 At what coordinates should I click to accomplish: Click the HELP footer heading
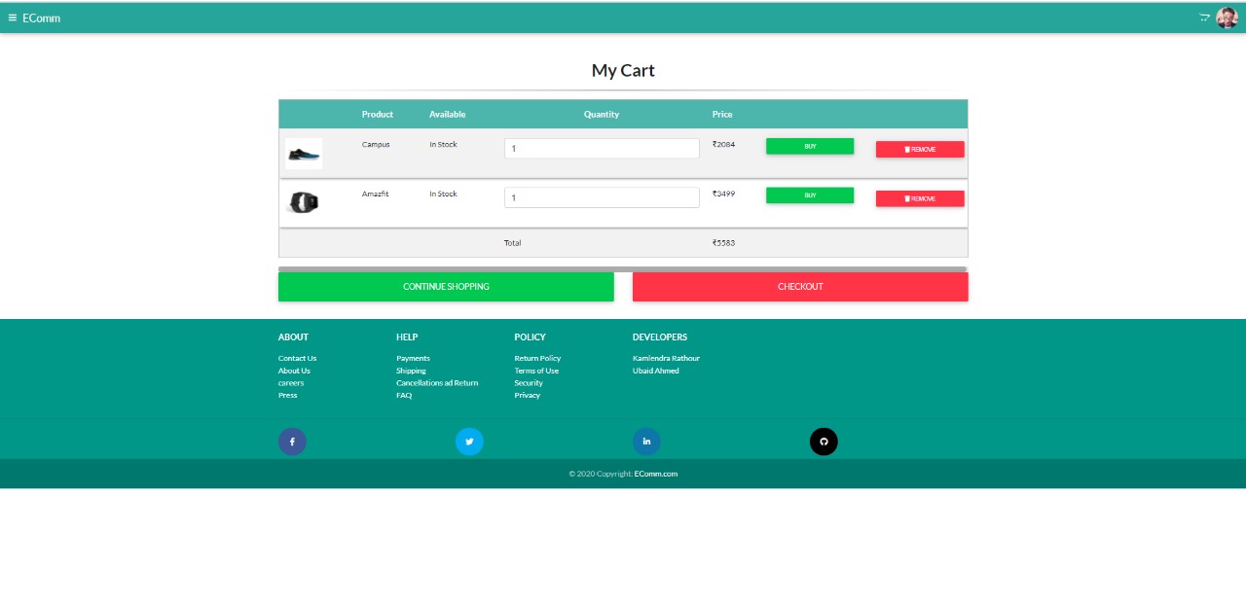pyautogui.click(x=407, y=337)
